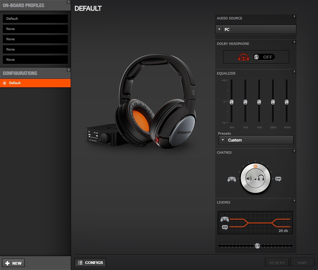Expand the equalizer Presets Custom dropdown
318x270 pixels.
point(256,140)
